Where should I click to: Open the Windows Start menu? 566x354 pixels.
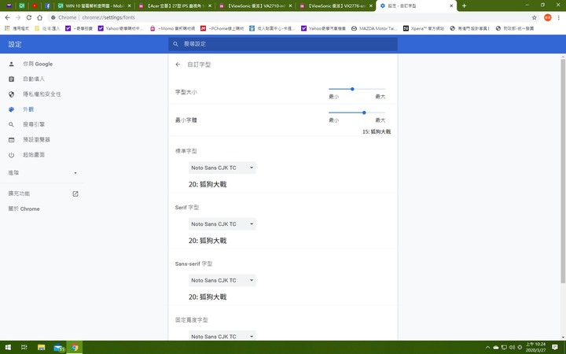click(x=8, y=348)
